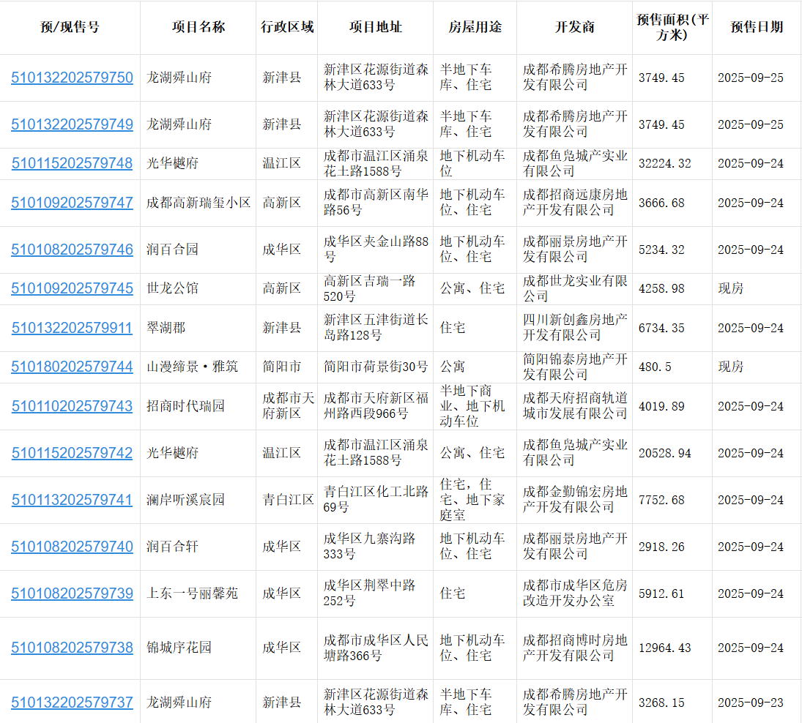Open presale link 510180202579744

pyautogui.click(x=72, y=367)
